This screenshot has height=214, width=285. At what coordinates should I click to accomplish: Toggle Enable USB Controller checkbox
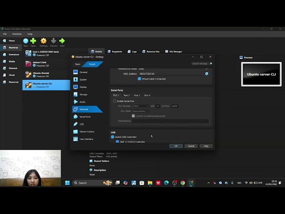[x=112, y=137]
